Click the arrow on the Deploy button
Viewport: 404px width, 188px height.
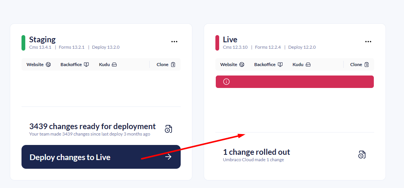tap(168, 157)
